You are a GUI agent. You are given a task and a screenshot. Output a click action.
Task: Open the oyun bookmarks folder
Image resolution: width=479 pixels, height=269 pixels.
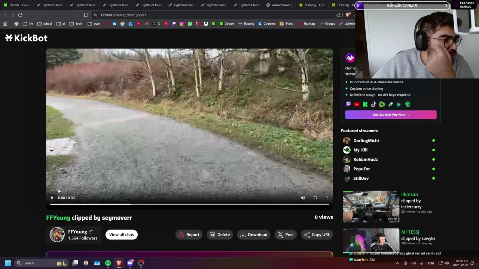click(94, 24)
